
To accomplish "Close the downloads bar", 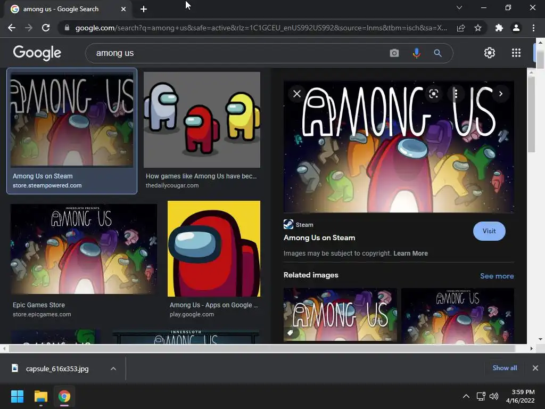I will (535, 367).
